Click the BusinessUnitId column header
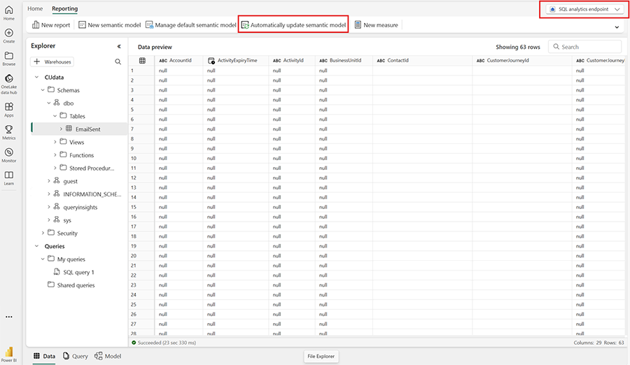The image size is (630, 365). click(x=344, y=61)
